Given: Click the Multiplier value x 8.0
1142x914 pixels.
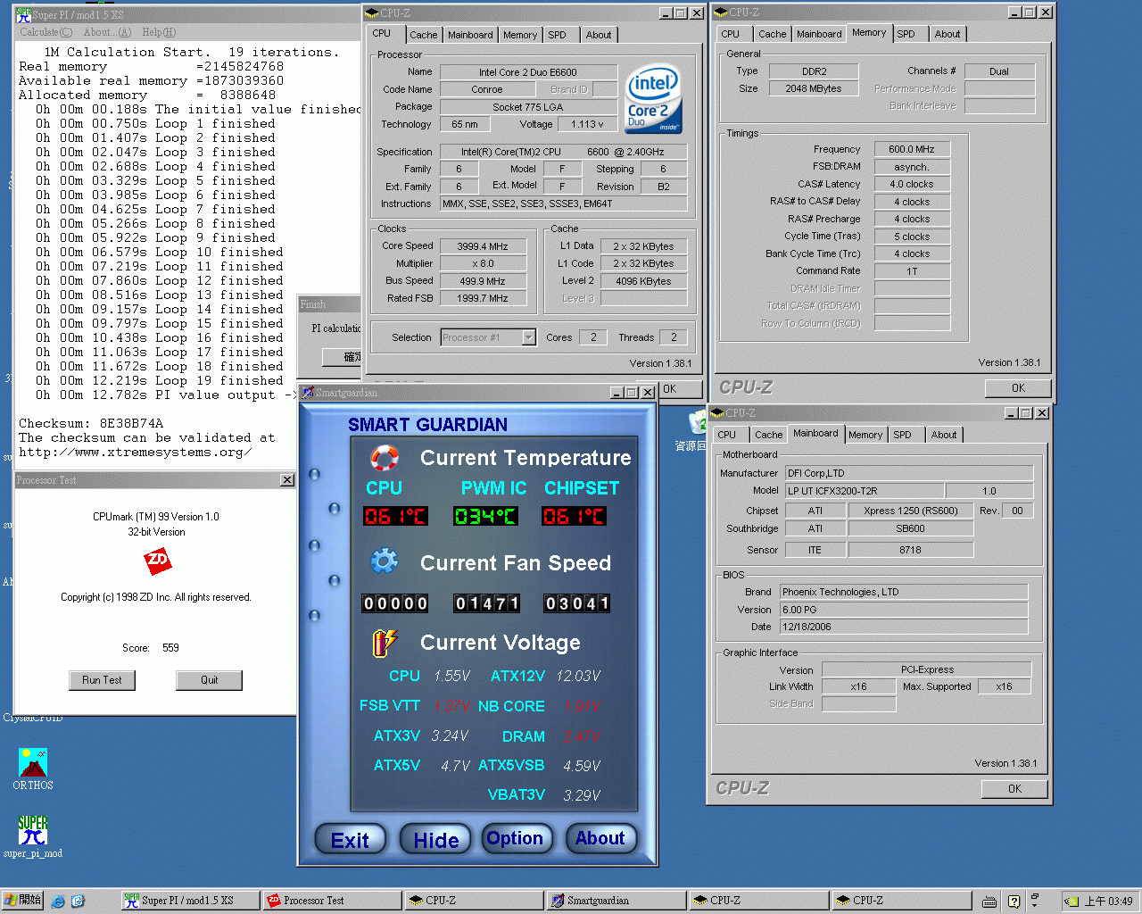Looking at the screenshot, I should click(x=483, y=264).
